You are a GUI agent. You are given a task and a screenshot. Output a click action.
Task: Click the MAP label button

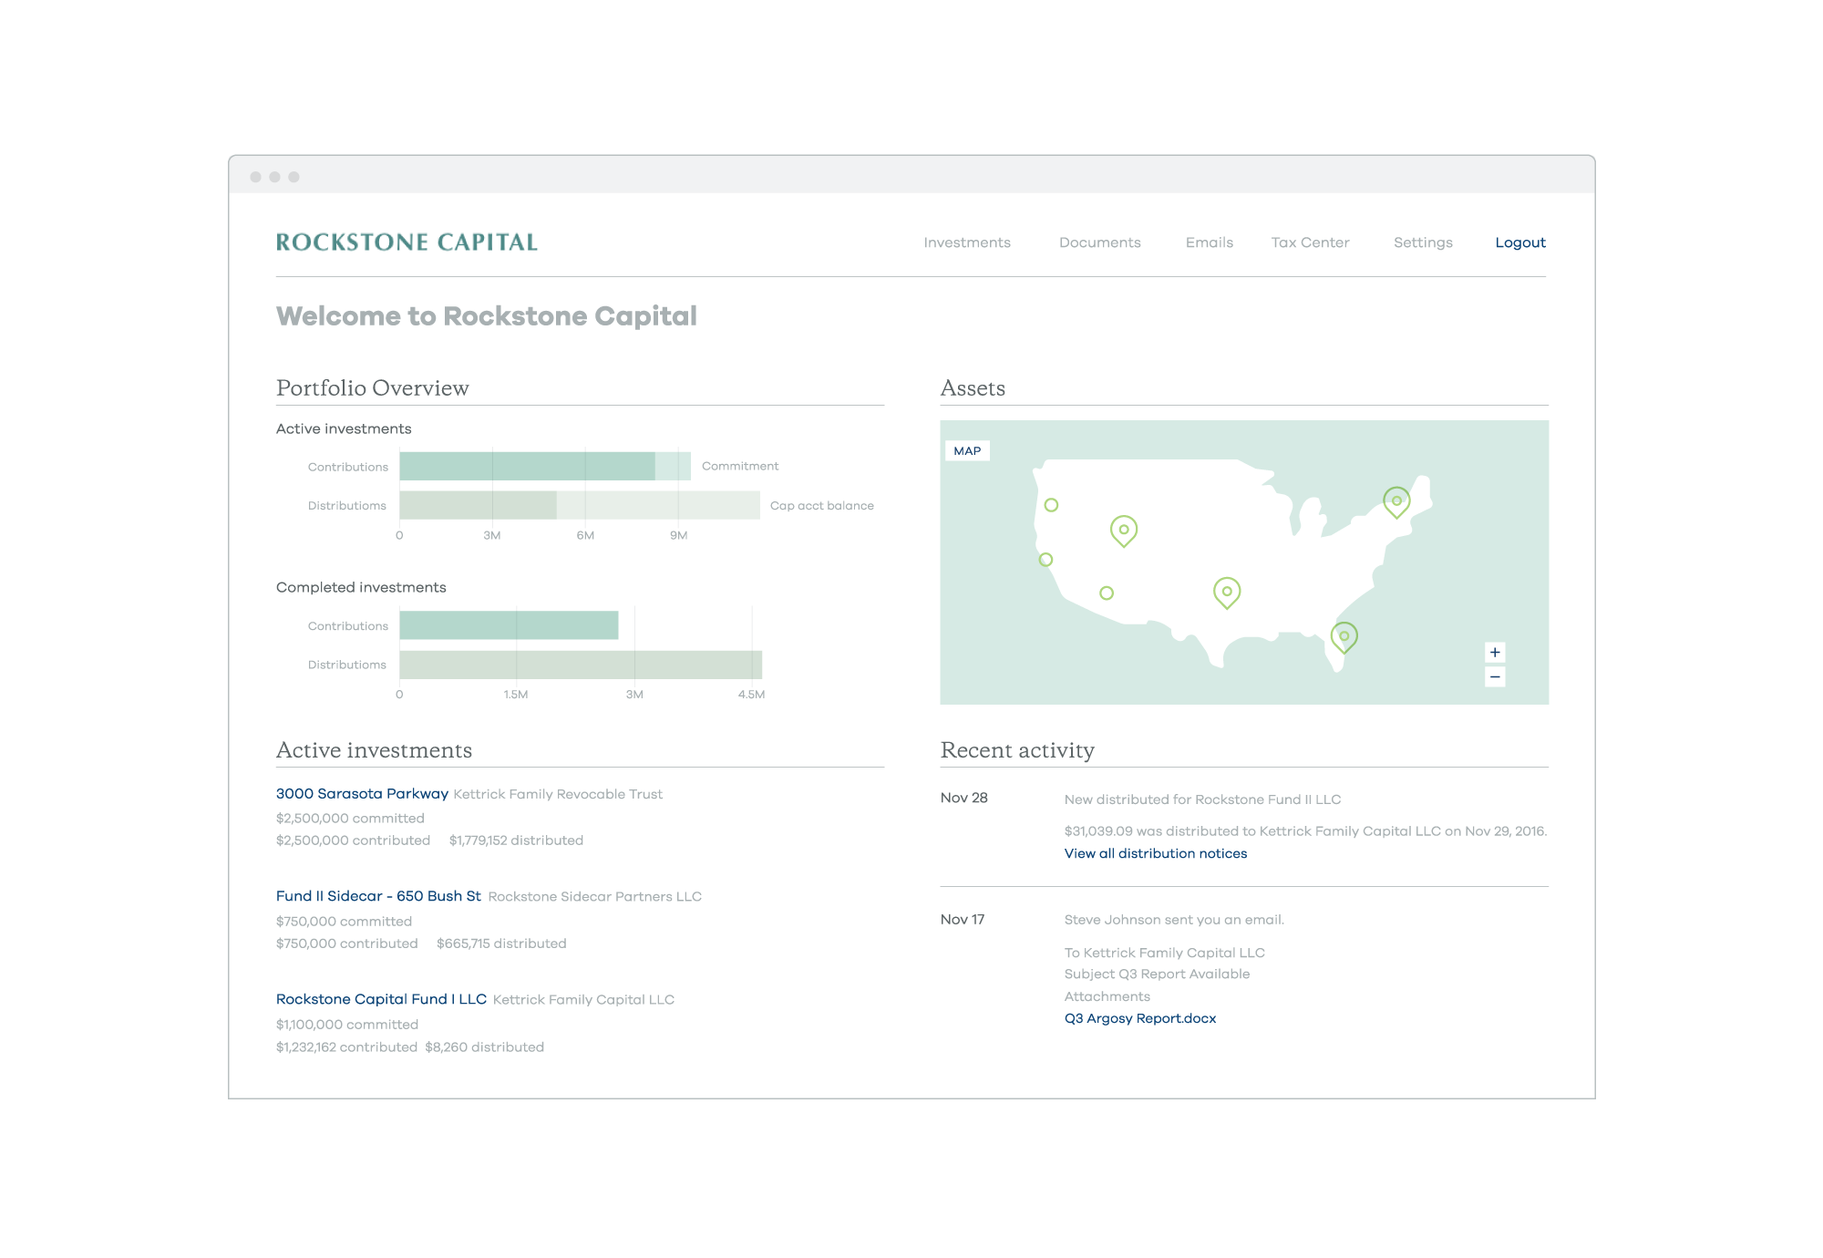[x=967, y=451]
